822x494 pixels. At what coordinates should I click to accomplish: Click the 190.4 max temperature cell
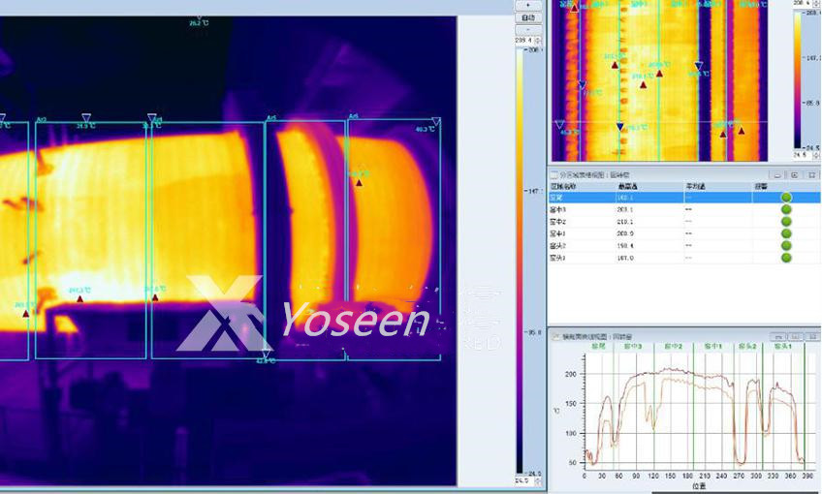625,246
